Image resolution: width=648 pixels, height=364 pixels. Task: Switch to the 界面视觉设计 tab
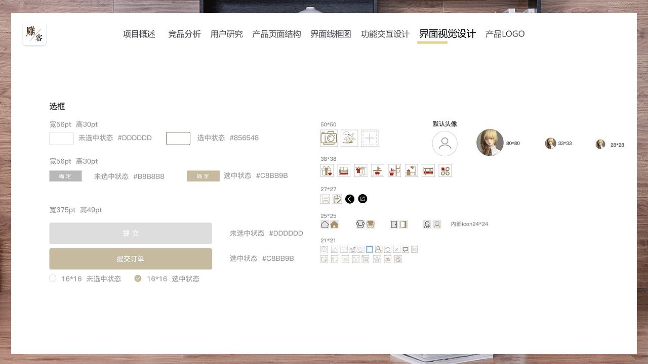click(x=447, y=33)
